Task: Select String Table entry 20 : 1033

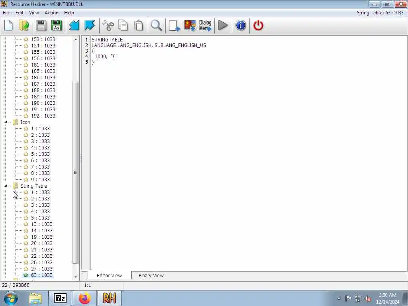Action: click(x=41, y=243)
